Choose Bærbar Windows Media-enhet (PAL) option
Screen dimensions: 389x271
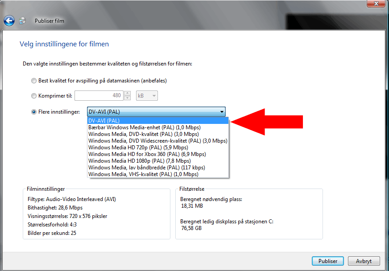(158, 127)
